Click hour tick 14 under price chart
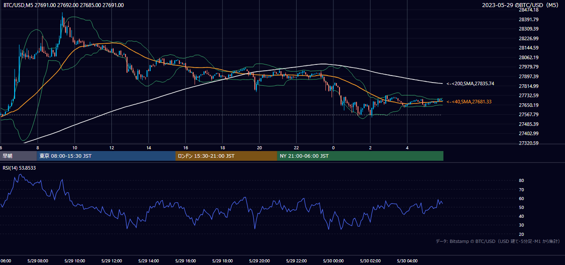Screen dimensions: 565x265 click(x=149, y=148)
